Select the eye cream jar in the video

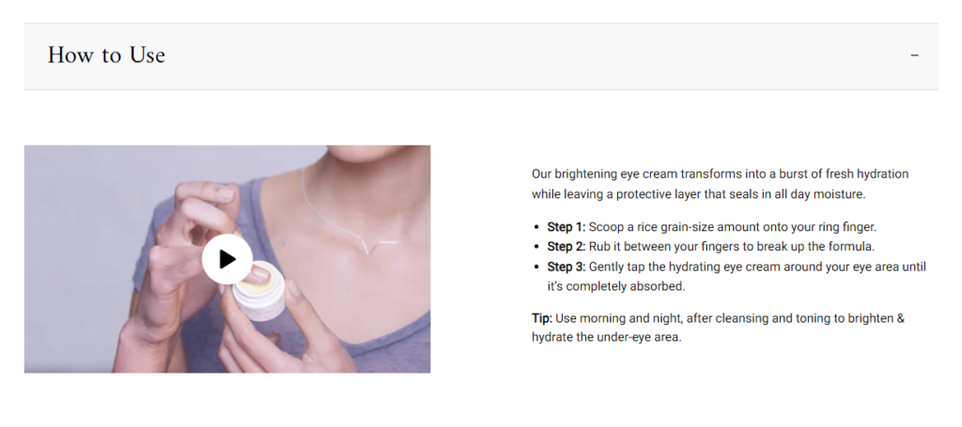point(258,290)
